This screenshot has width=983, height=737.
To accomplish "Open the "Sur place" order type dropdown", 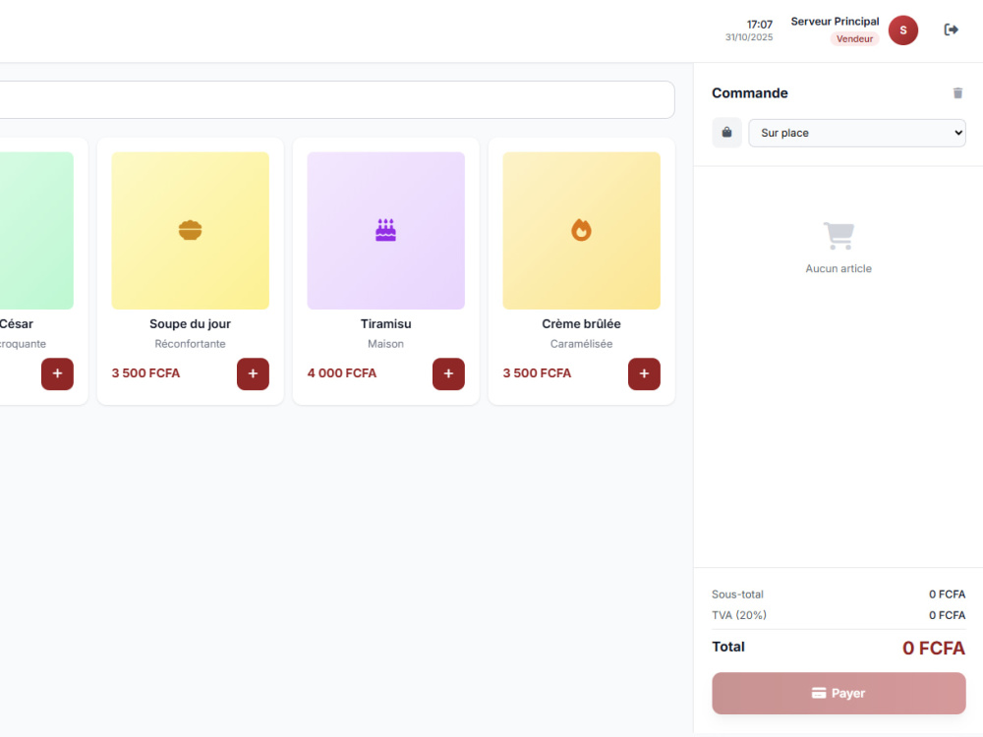I will 856,133.
